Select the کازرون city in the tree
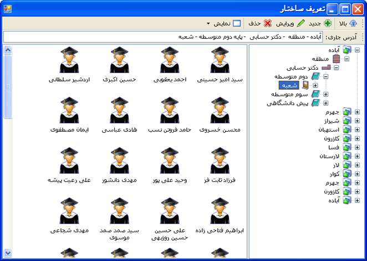This screenshot has height=261, width=367. point(332,139)
